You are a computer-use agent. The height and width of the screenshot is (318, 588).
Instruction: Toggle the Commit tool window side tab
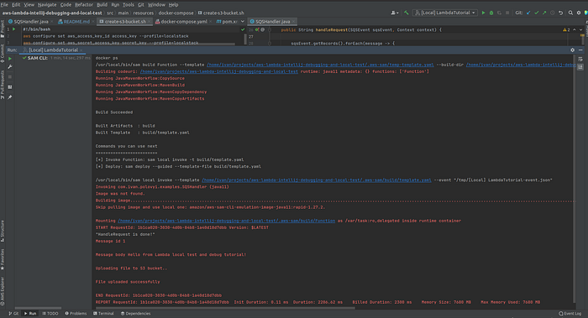coord(3,54)
